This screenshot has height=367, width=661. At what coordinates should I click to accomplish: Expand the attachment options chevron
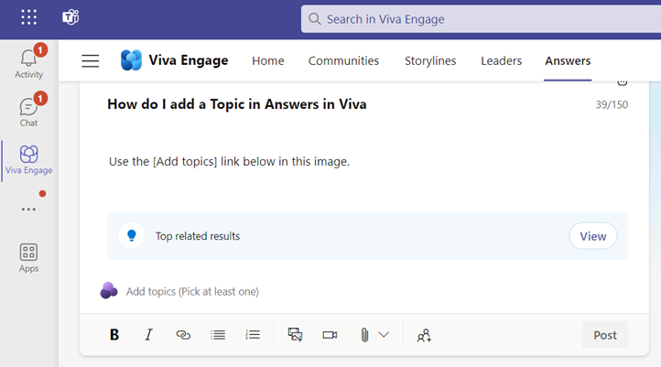coord(384,335)
